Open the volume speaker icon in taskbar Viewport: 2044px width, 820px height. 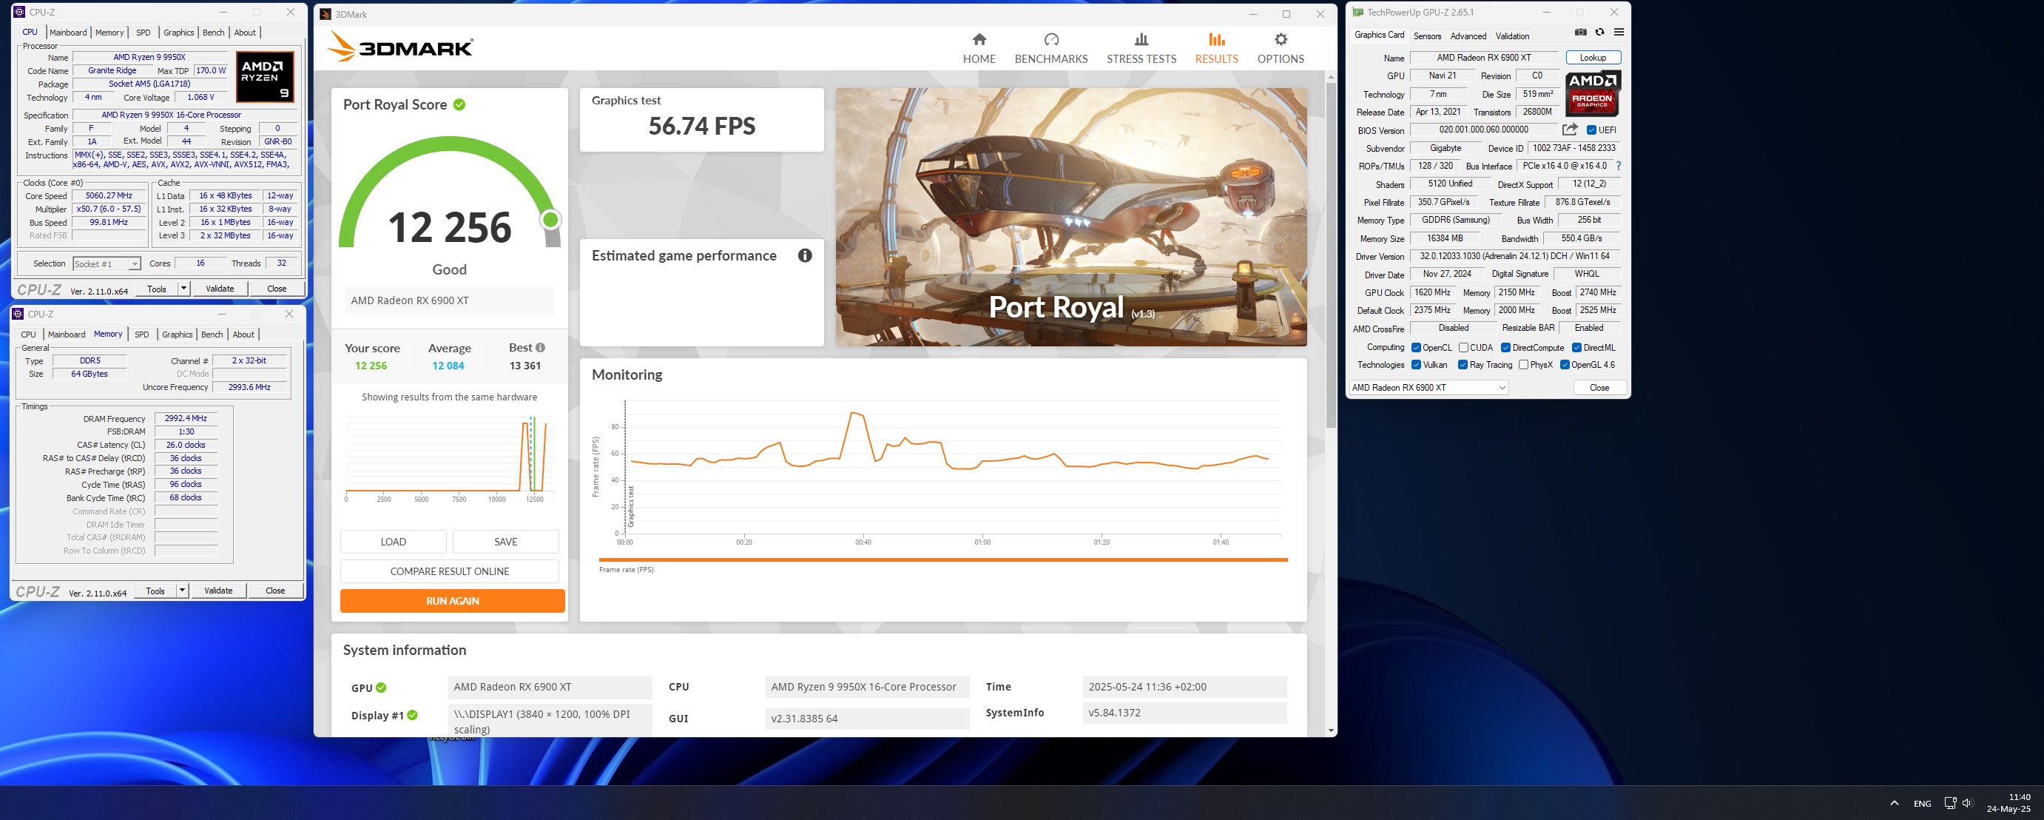1968,802
